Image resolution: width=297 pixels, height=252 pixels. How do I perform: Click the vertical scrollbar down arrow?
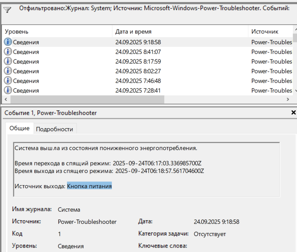tap(295, 91)
